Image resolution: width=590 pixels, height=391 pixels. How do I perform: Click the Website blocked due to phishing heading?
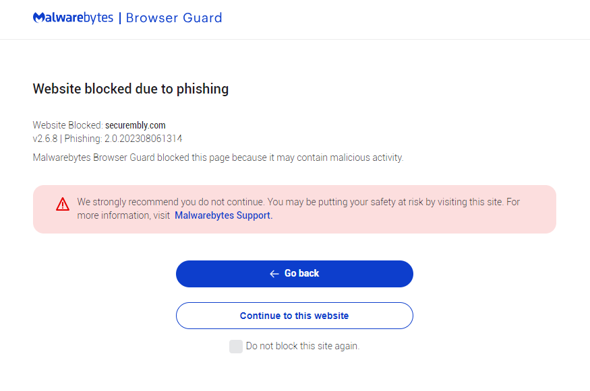point(131,88)
